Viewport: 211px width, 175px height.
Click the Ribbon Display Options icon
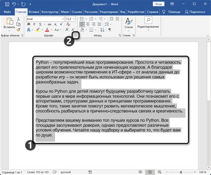[172, 4]
